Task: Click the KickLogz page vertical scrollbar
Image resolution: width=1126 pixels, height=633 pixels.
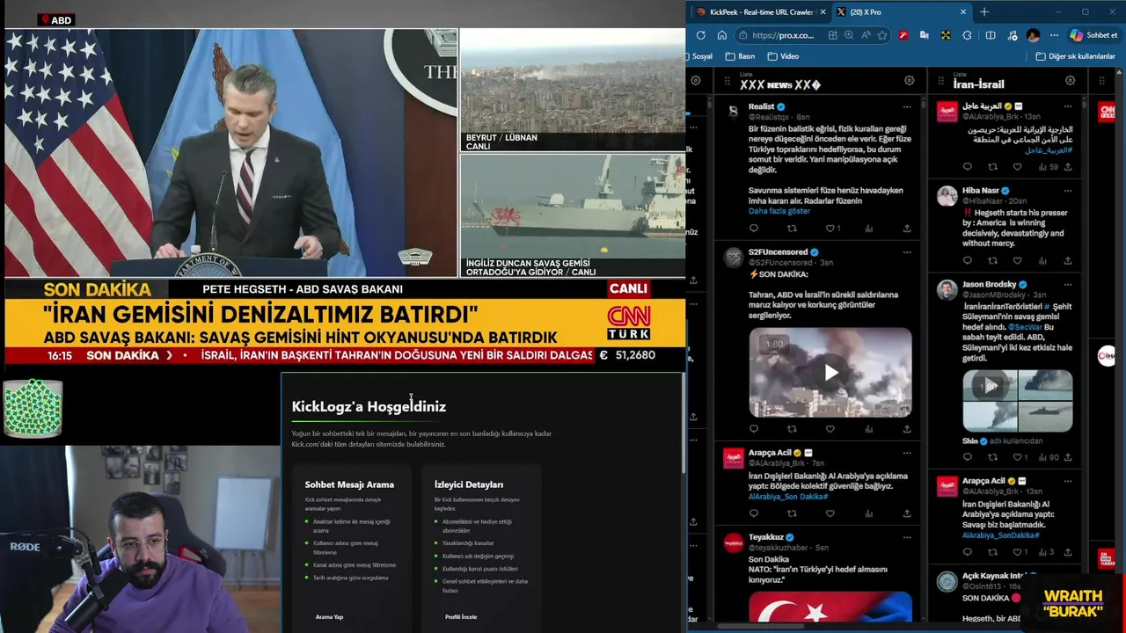Action: (683, 422)
